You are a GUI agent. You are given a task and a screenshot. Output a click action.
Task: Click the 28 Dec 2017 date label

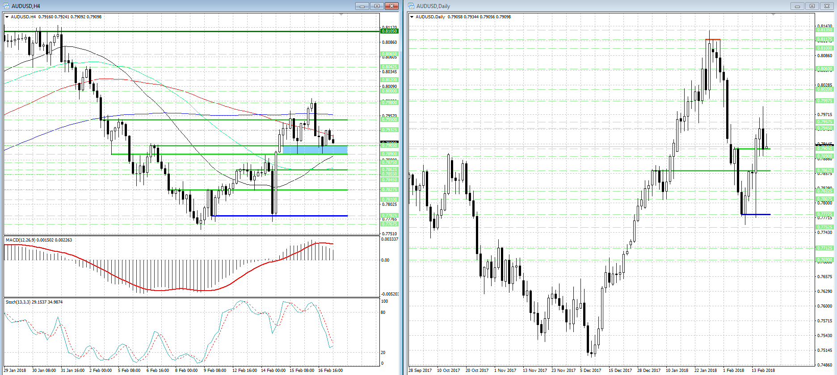(649, 370)
